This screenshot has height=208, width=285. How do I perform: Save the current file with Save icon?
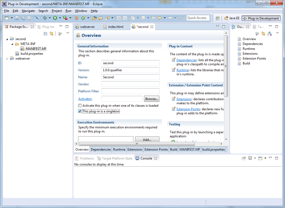17,18
